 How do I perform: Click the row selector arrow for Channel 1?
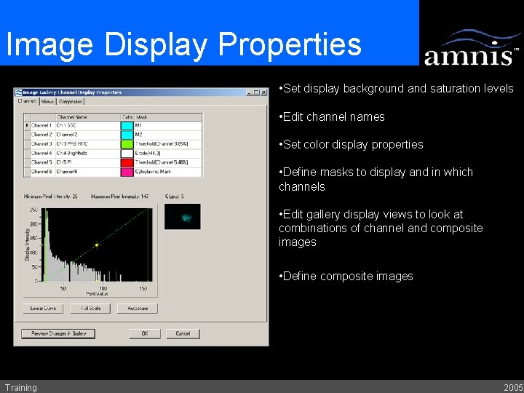pyautogui.click(x=27, y=126)
